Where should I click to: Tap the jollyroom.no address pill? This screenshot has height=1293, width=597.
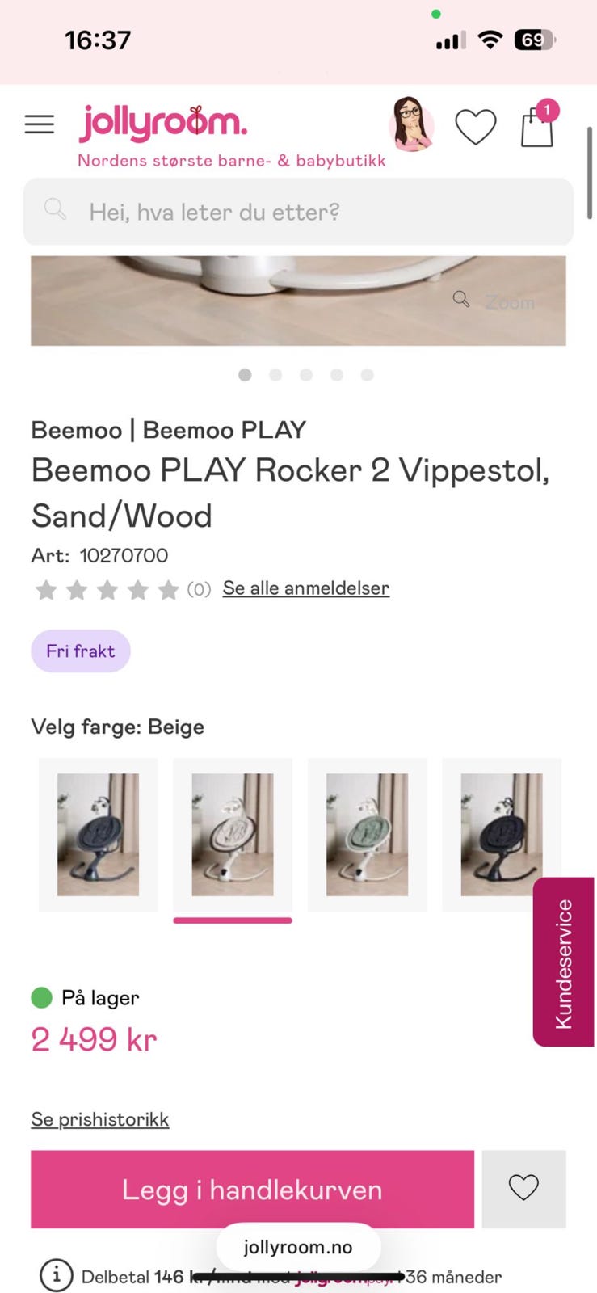click(x=298, y=1247)
